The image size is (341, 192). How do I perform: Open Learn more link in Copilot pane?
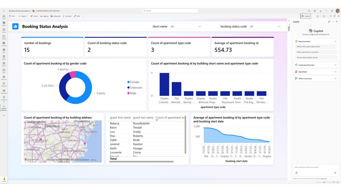pos(324,179)
